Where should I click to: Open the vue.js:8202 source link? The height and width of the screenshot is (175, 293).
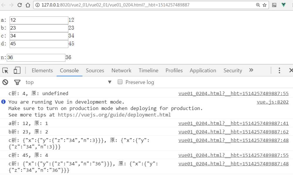(273, 102)
